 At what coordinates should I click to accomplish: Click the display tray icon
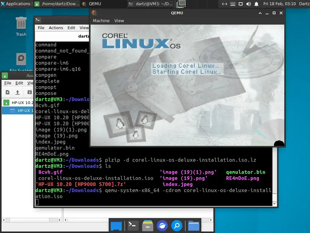point(241,4)
